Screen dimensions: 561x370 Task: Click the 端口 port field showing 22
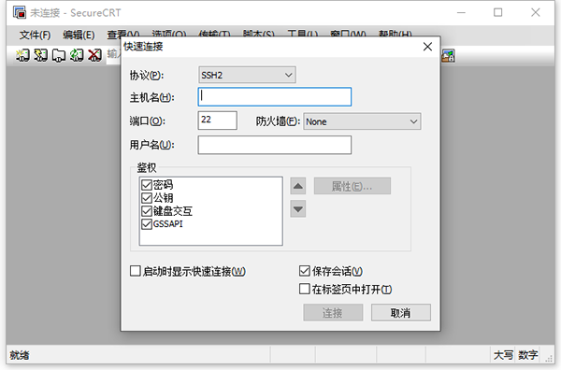tap(218, 121)
